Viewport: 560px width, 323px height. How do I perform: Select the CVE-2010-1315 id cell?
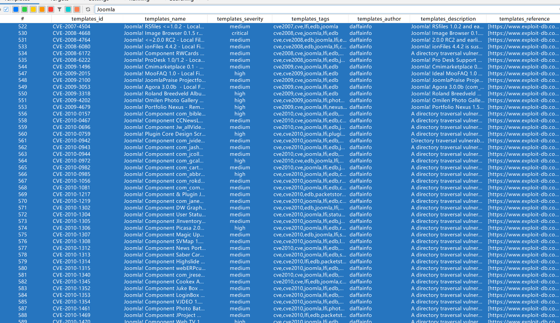pos(71,268)
